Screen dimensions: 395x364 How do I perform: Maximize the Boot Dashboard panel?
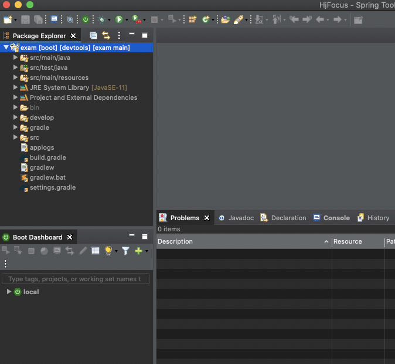pyautogui.click(x=145, y=237)
